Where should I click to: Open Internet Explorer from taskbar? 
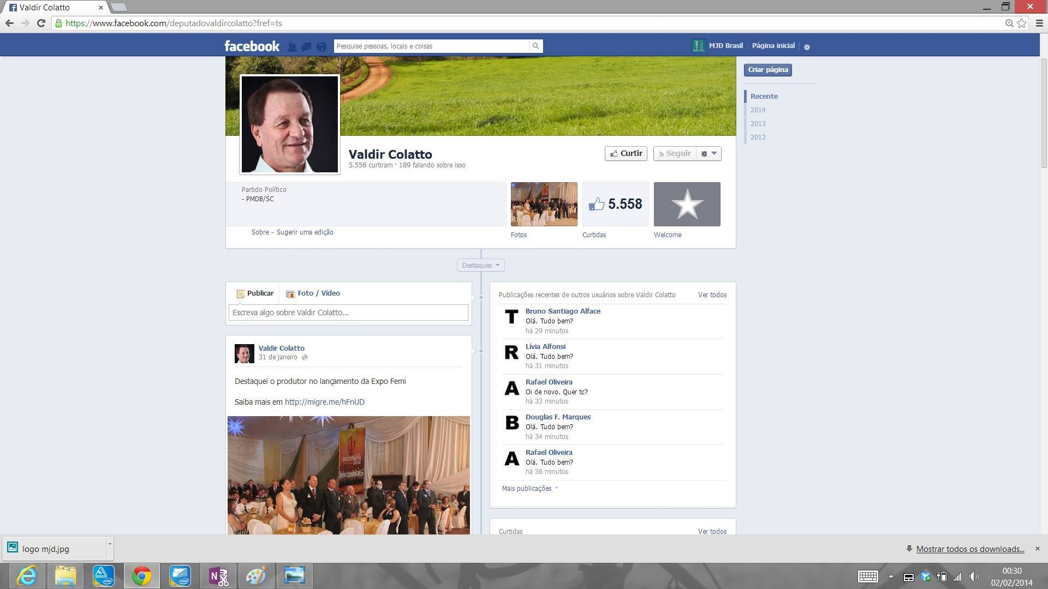tap(27, 576)
